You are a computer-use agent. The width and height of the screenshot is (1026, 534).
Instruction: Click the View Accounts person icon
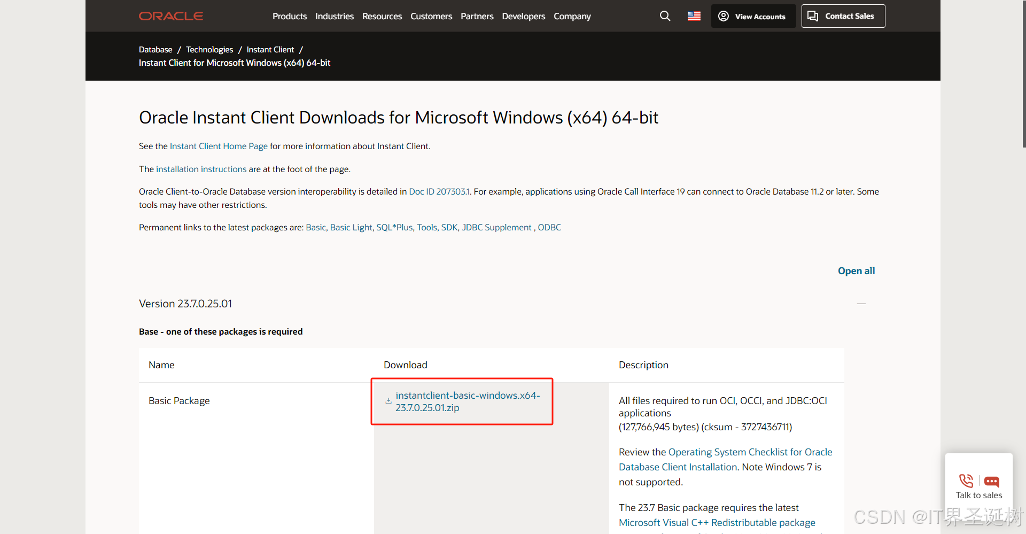tap(723, 16)
